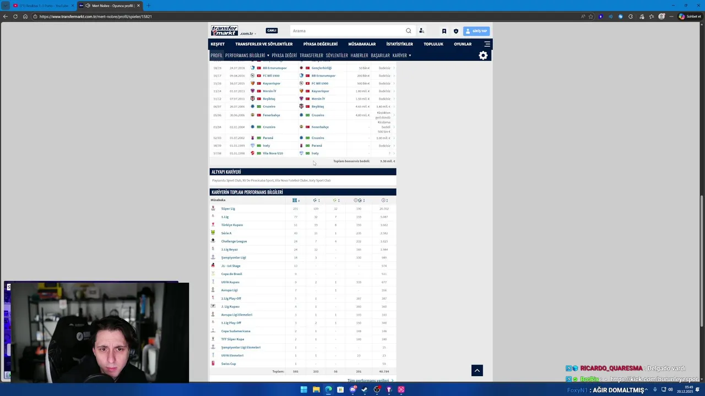Open Gençlerbirliği club link
Screen dimensions: 705x396
click(x=321, y=68)
